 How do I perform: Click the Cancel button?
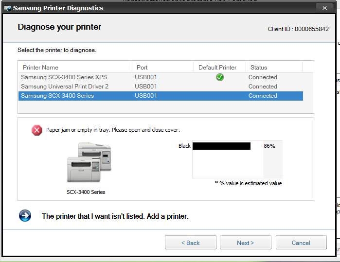[301, 243]
